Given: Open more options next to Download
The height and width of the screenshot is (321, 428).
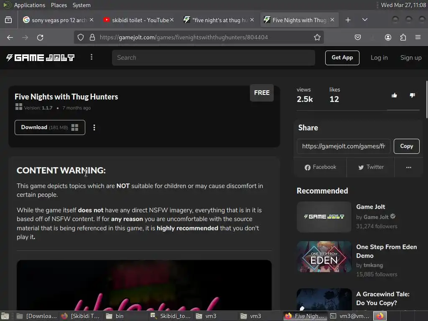Looking at the screenshot, I should [x=94, y=127].
